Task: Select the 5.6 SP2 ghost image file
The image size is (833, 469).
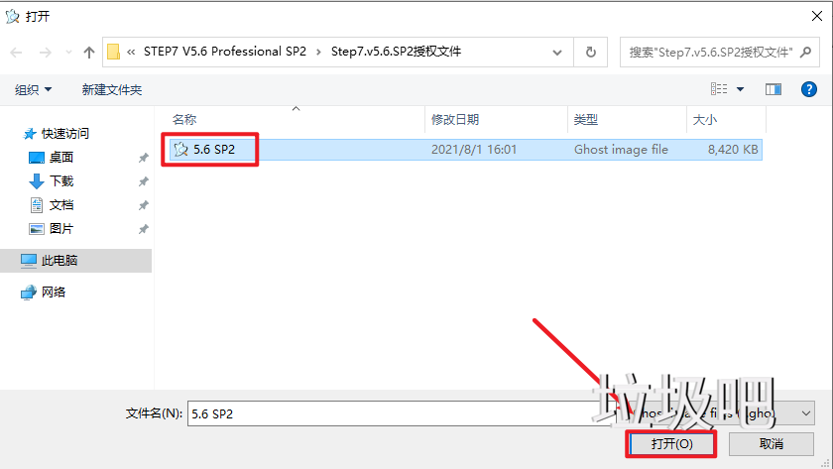Action: [x=213, y=150]
